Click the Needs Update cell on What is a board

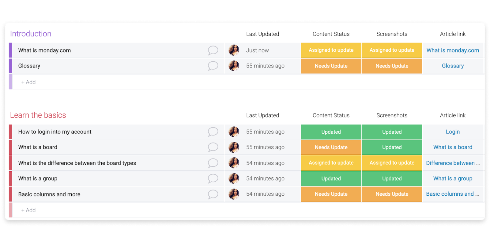[331, 147]
